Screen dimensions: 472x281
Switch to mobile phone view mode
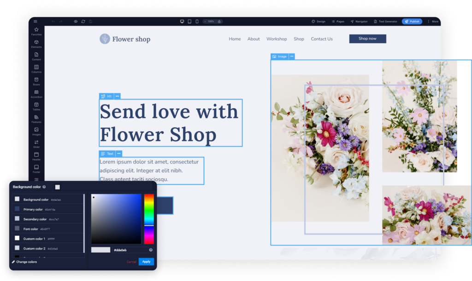pos(197,21)
